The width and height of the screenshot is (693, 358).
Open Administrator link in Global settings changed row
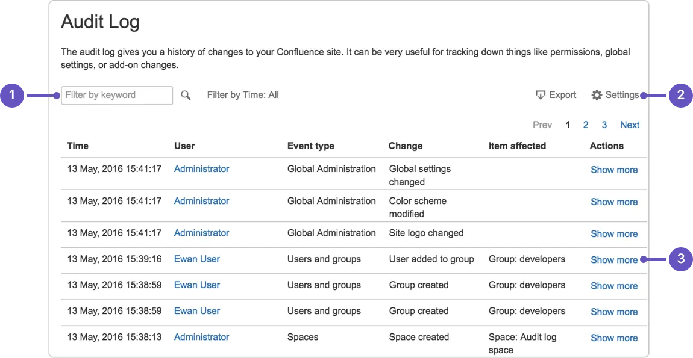(201, 169)
